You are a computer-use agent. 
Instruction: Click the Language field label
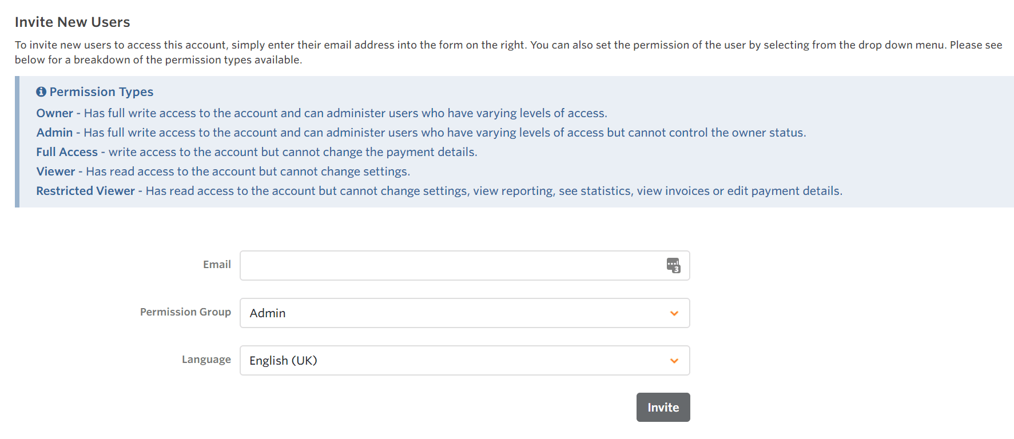206,360
